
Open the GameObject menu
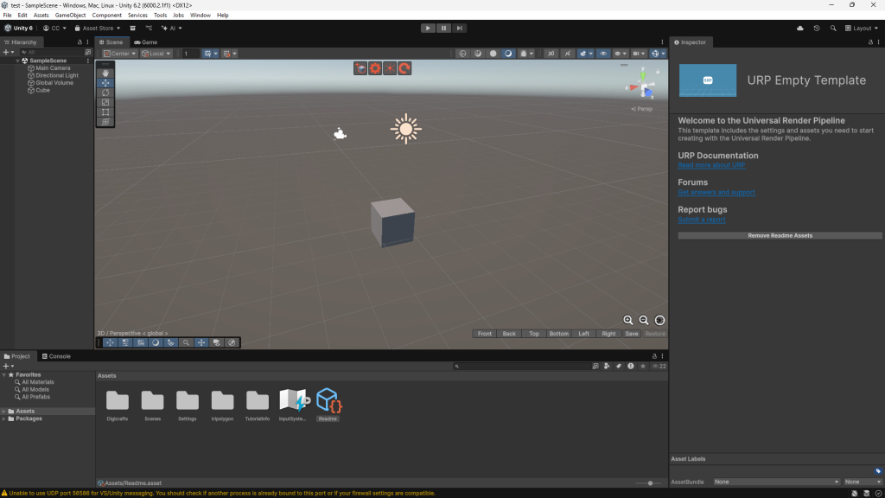tap(70, 16)
